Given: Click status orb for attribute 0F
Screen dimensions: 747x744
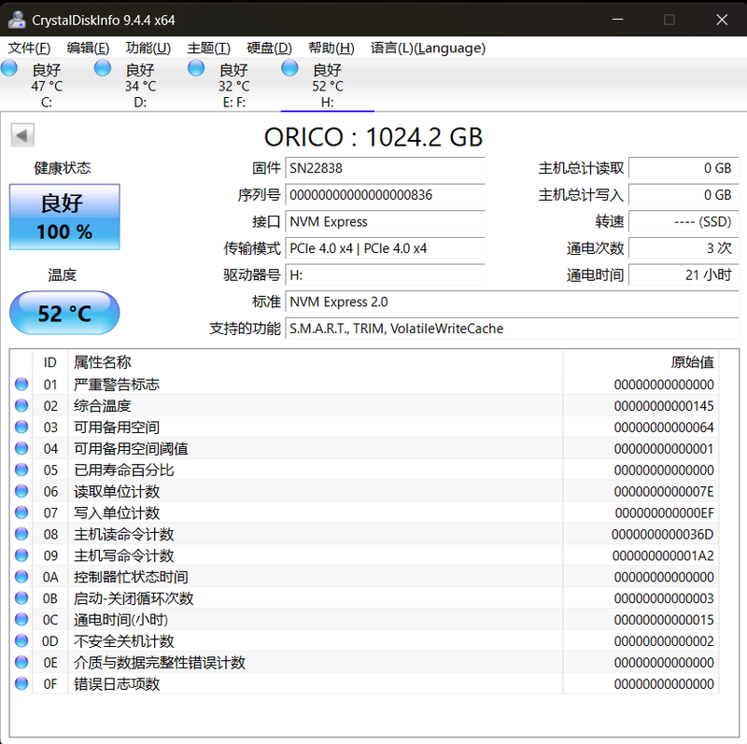Looking at the screenshot, I should point(21,683).
